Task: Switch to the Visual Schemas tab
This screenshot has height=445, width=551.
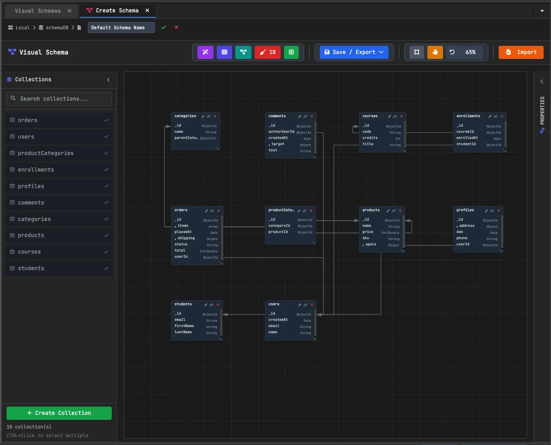Action: point(38,11)
